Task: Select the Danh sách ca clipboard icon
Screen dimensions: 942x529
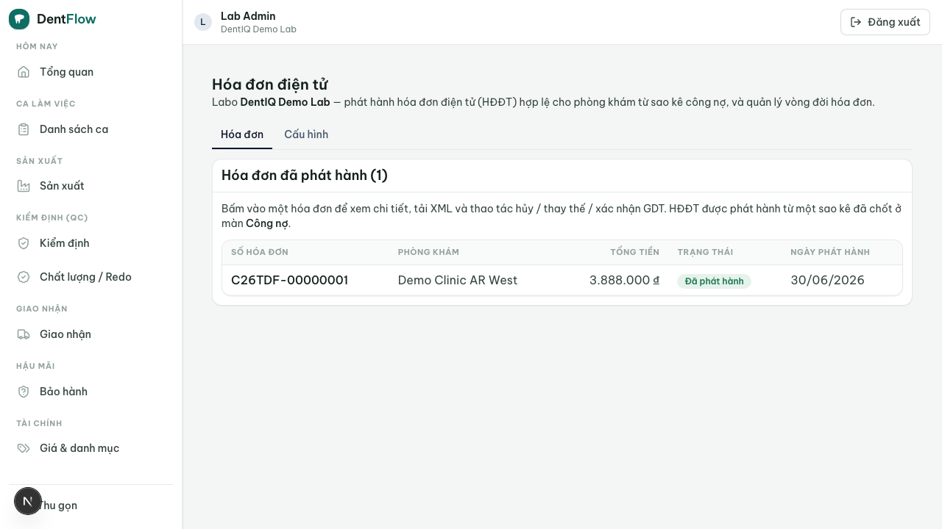Action: point(24,129)
